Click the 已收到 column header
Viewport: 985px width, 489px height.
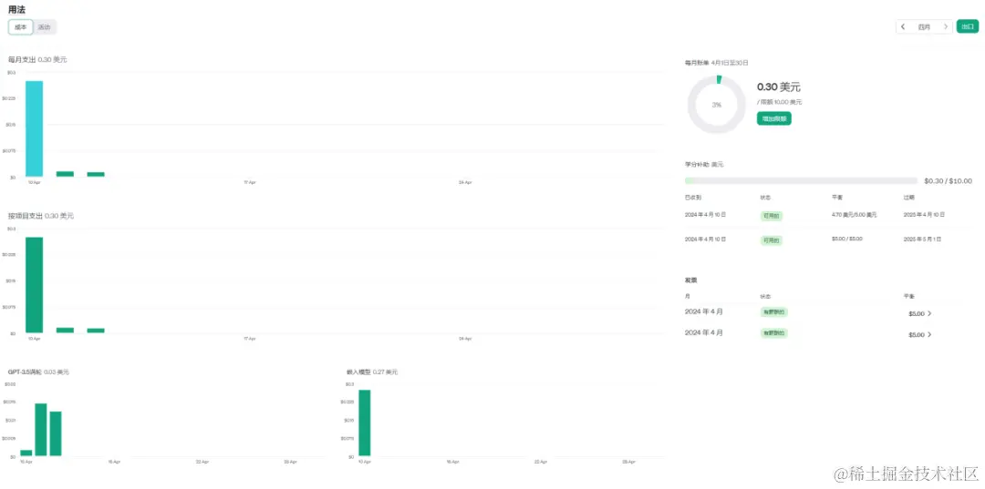tap(691, 198)
